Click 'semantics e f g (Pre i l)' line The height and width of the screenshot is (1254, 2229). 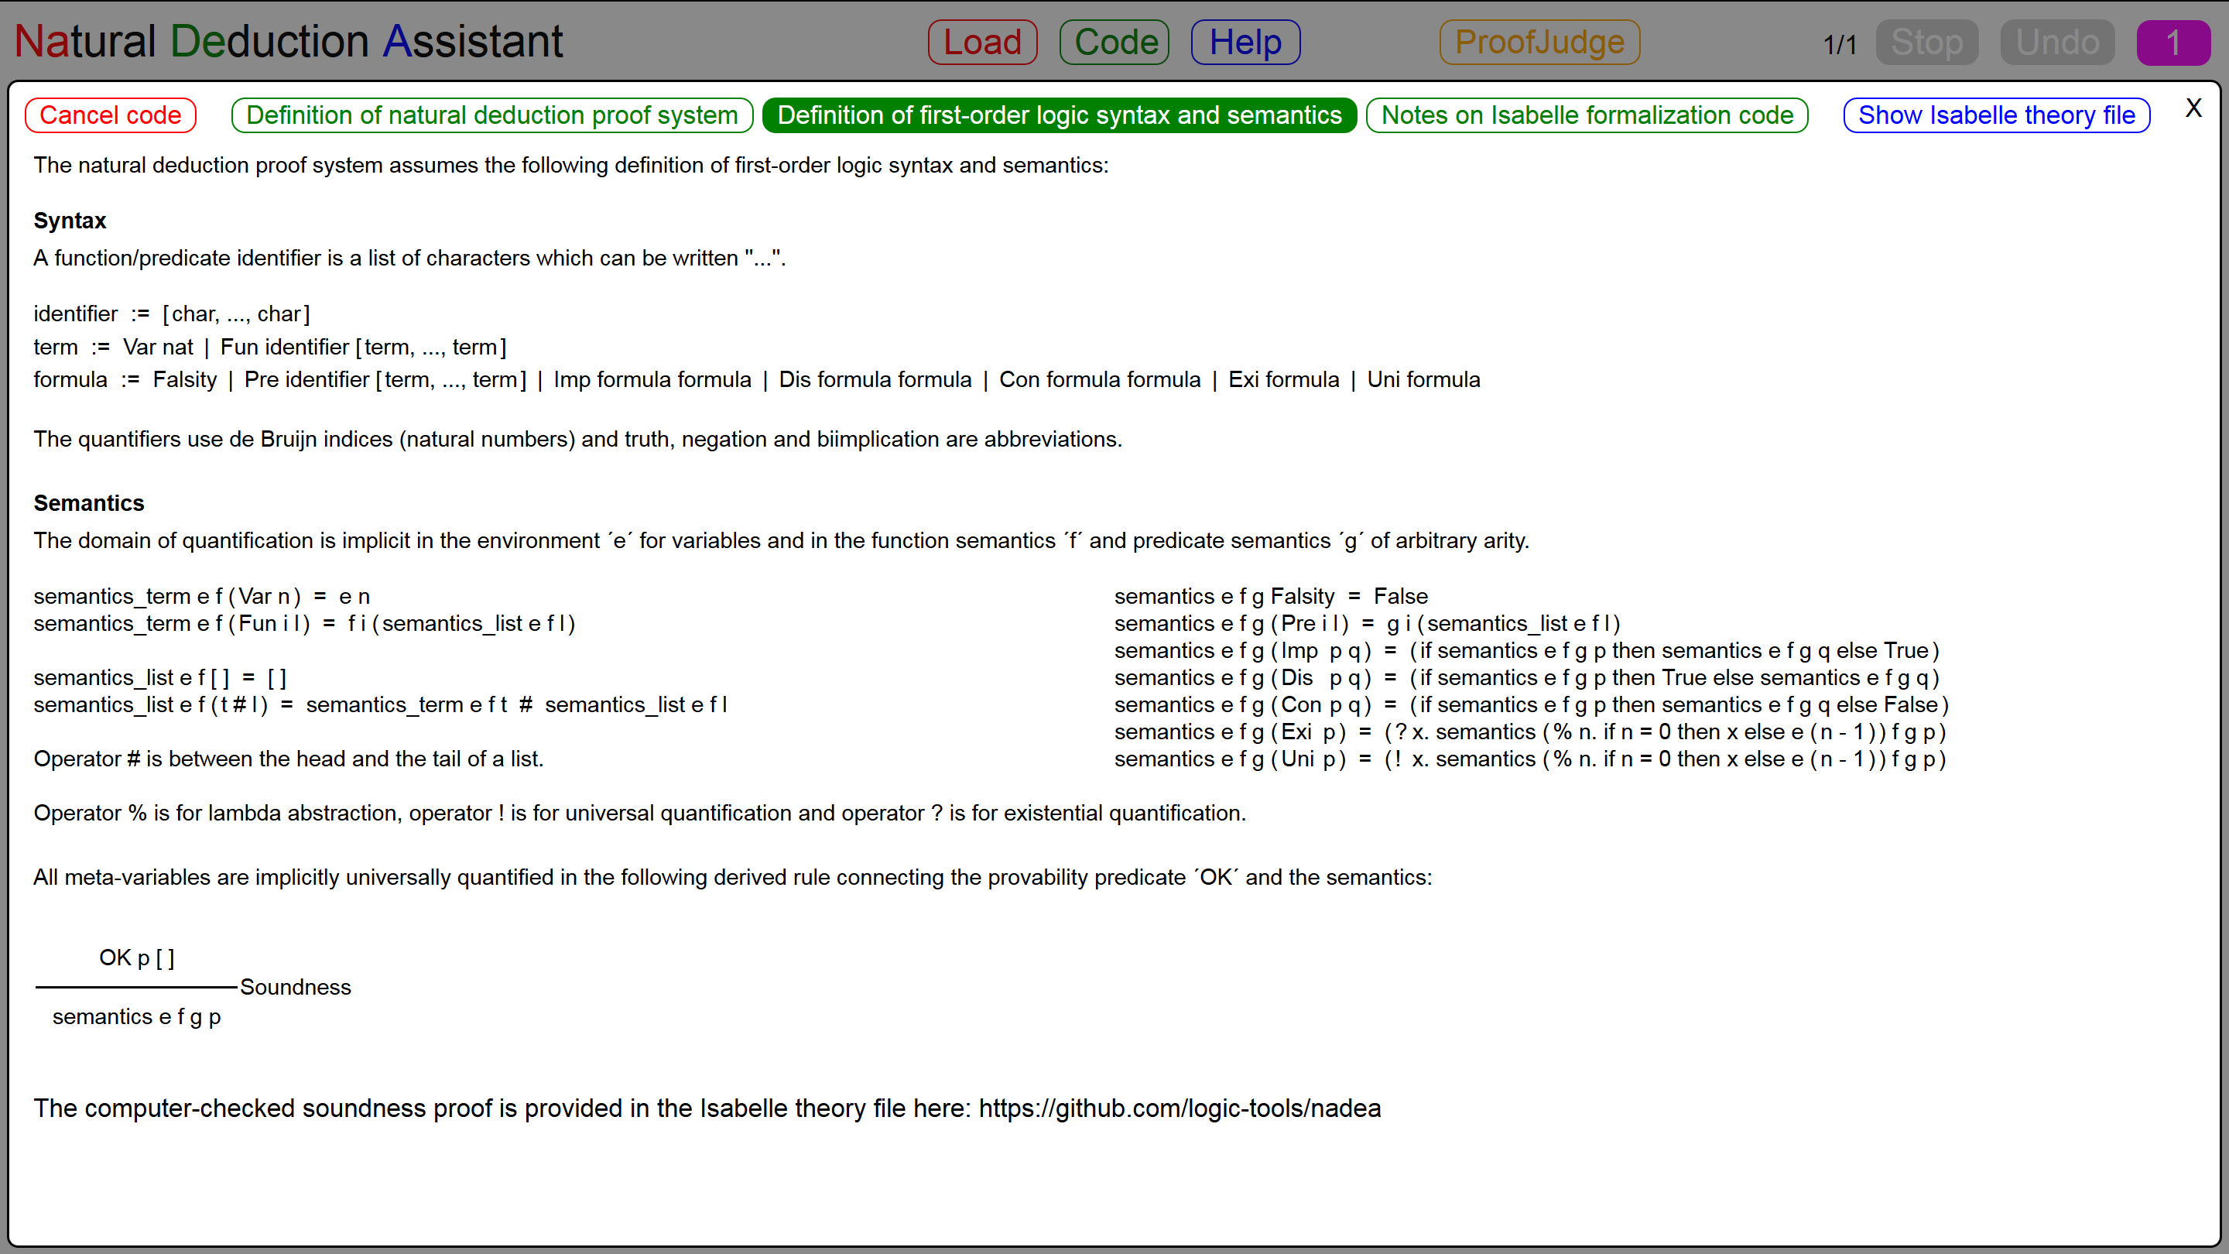pos(1367,623)
